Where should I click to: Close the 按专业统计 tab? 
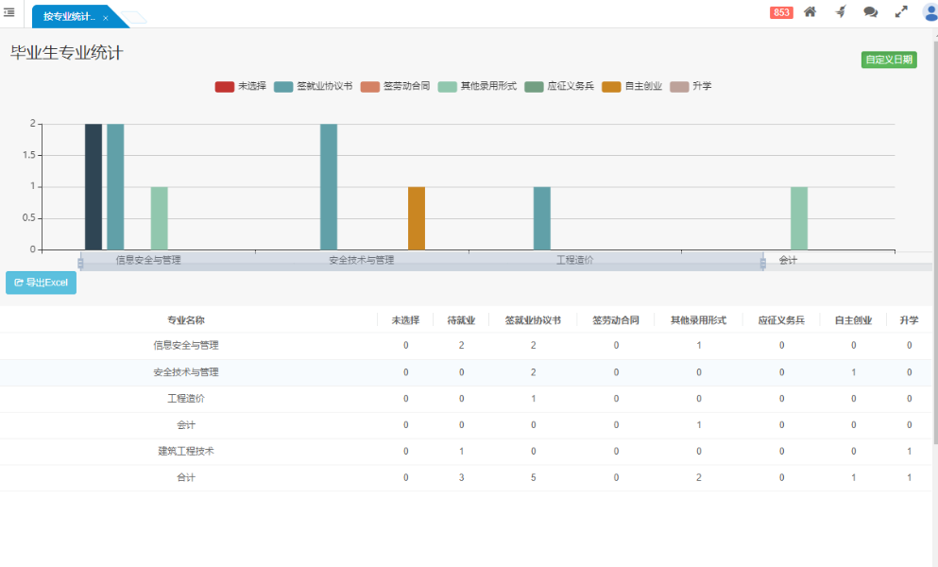click(106, 18)
